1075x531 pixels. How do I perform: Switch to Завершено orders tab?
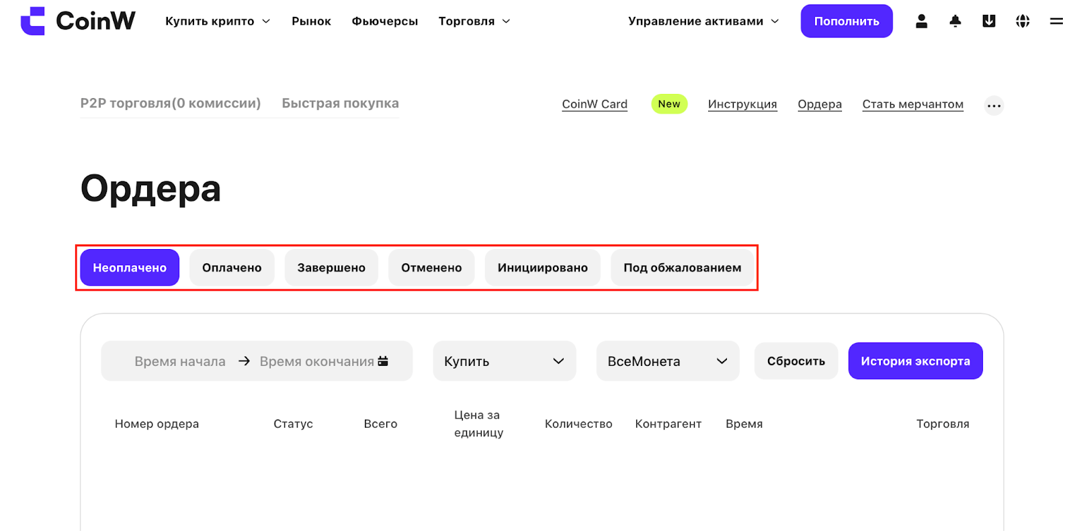point(331,268)
